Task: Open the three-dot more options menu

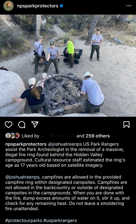Action: (x=129, y=6)
